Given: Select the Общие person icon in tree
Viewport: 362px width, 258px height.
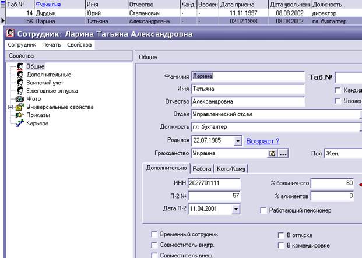Looking at the screenshot, I should tap(20, 66).
